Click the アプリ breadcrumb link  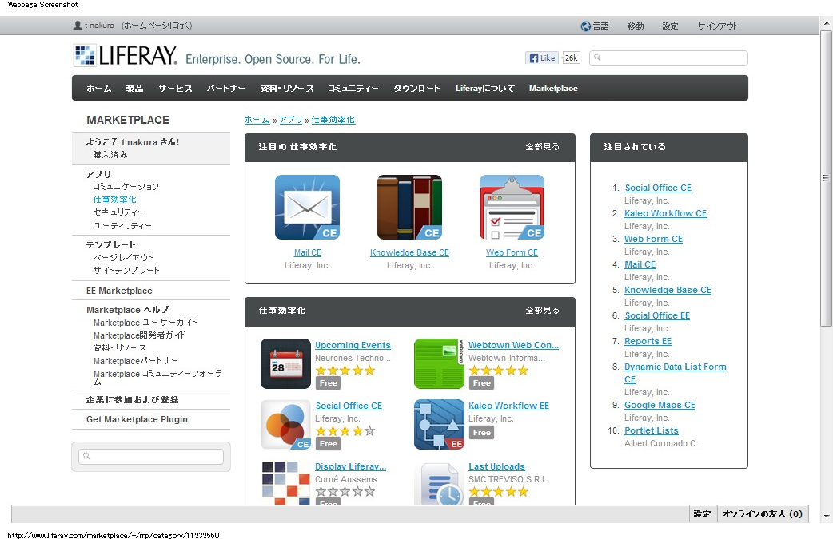[x=291, y=120]
